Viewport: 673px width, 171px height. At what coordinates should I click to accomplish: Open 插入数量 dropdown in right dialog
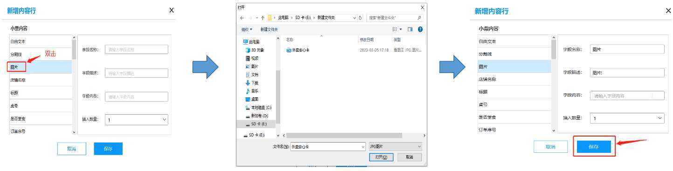[627, 118]
